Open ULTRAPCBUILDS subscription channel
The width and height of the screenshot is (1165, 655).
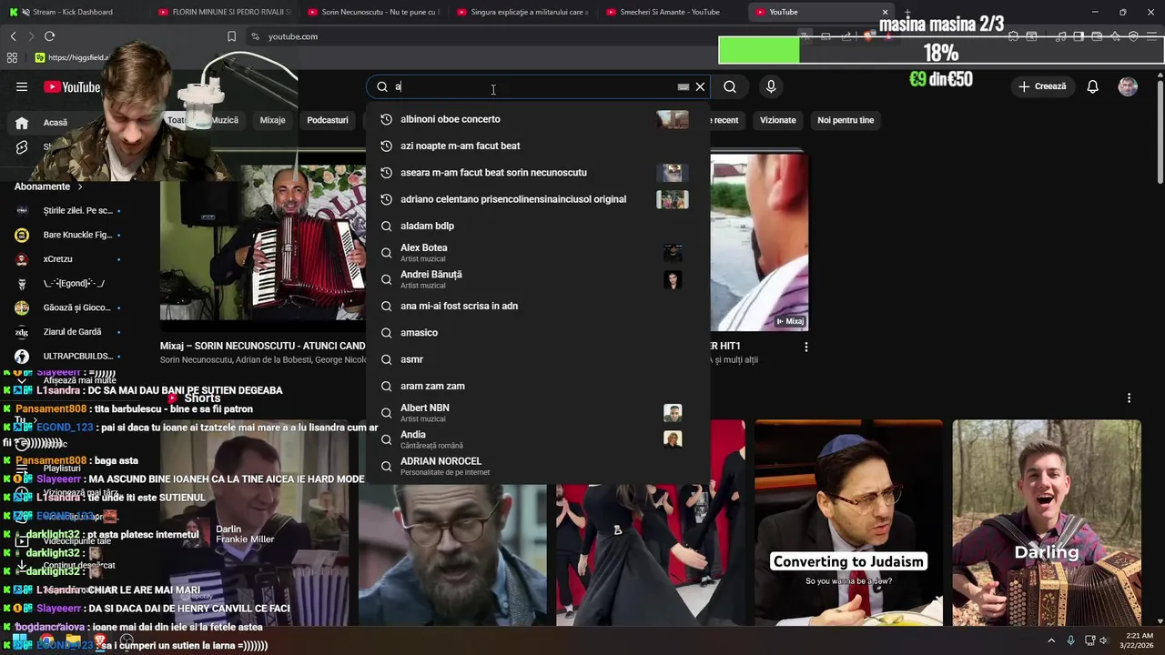click(x=71, y=356)
